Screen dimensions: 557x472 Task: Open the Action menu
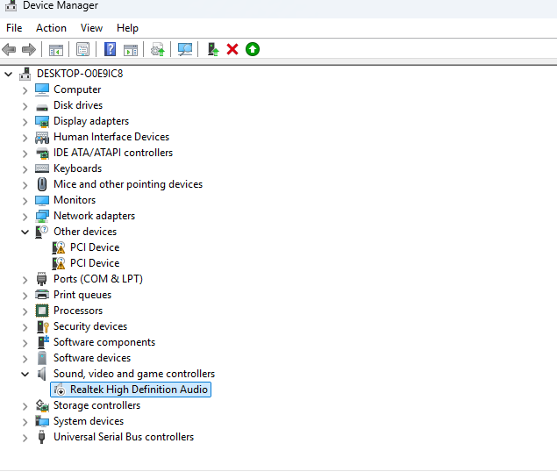click(x=51, y=28)
